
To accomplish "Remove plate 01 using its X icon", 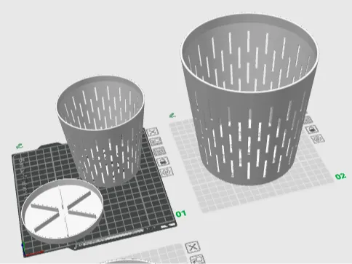I will (153, 132).
